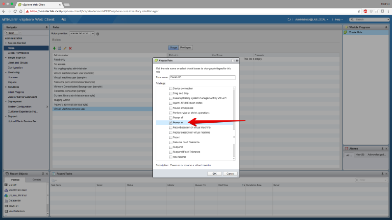
Task: Cancel the Create Role dialog
Action: [x=229, y=174]
